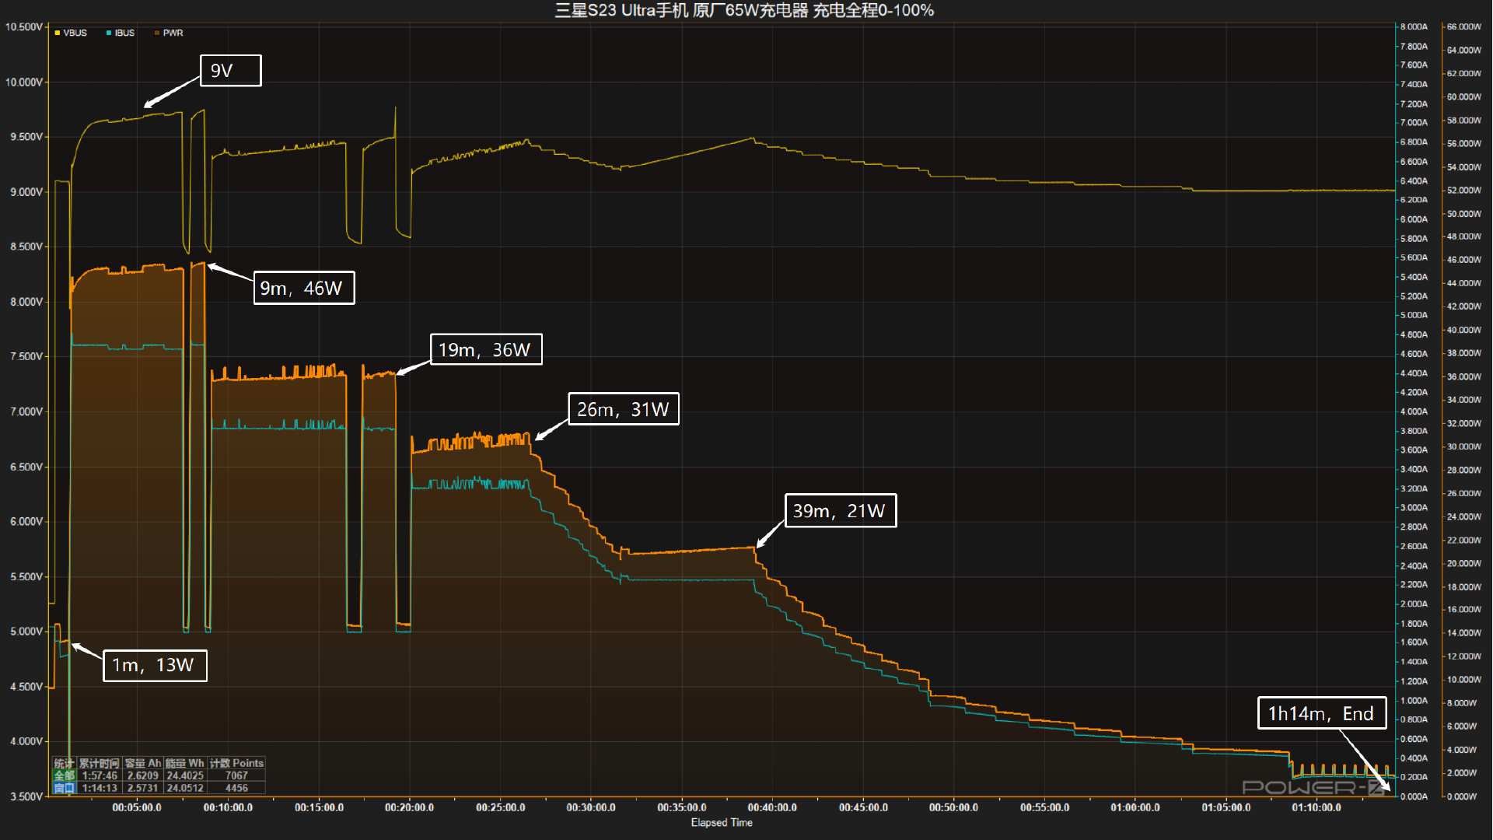Click the 6.000A current axis label
The image size is (1493, 840).
(x=1414, y=219)
